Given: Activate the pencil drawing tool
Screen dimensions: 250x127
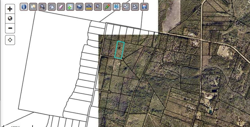Looking at the screenshot, I should (x=107, y=7).
